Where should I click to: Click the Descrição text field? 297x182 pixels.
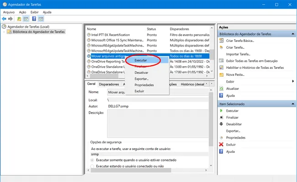pos(158,124)
